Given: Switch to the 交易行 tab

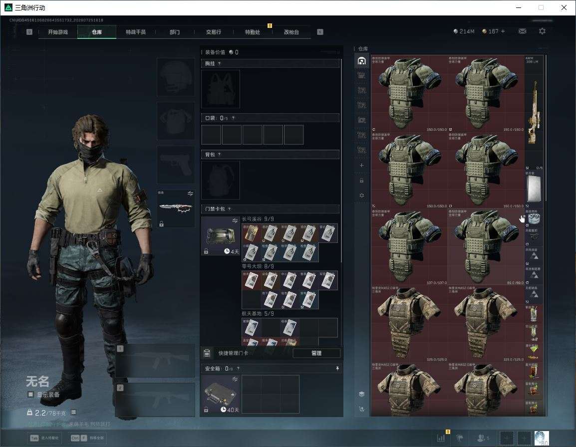Looking at the screenshot, I should coord(214,32).
